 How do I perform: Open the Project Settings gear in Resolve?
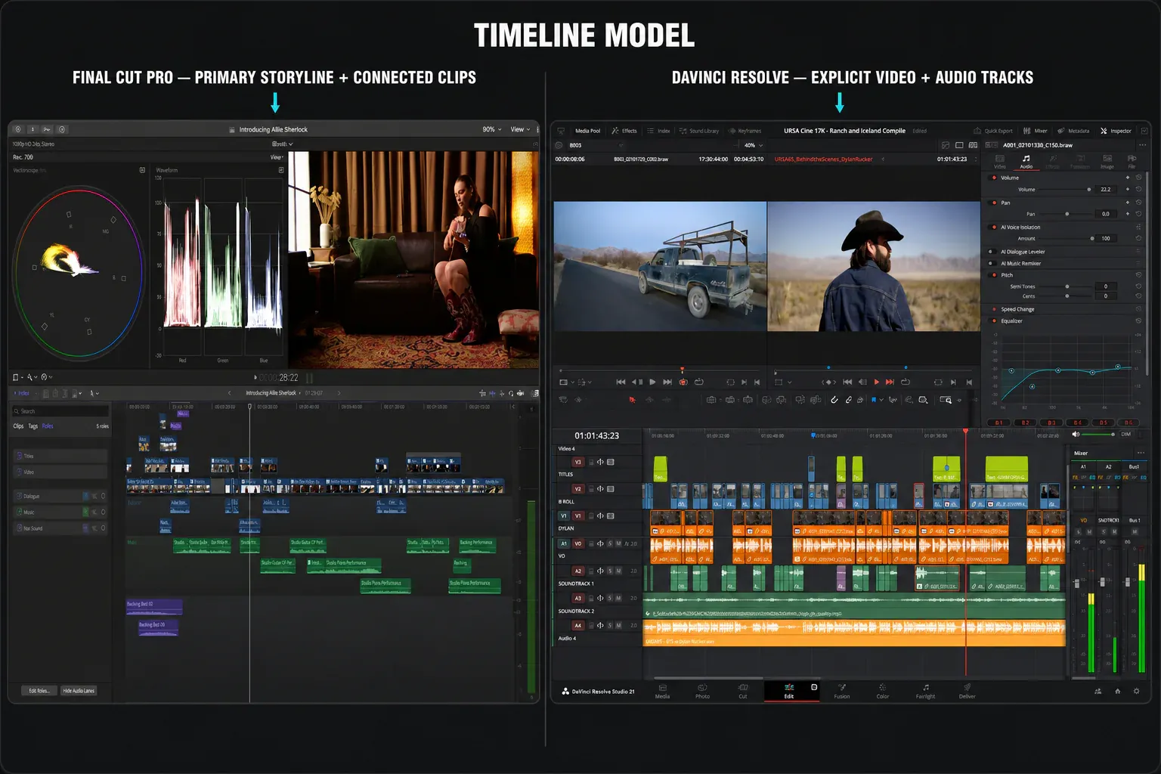click(1136, 691)
